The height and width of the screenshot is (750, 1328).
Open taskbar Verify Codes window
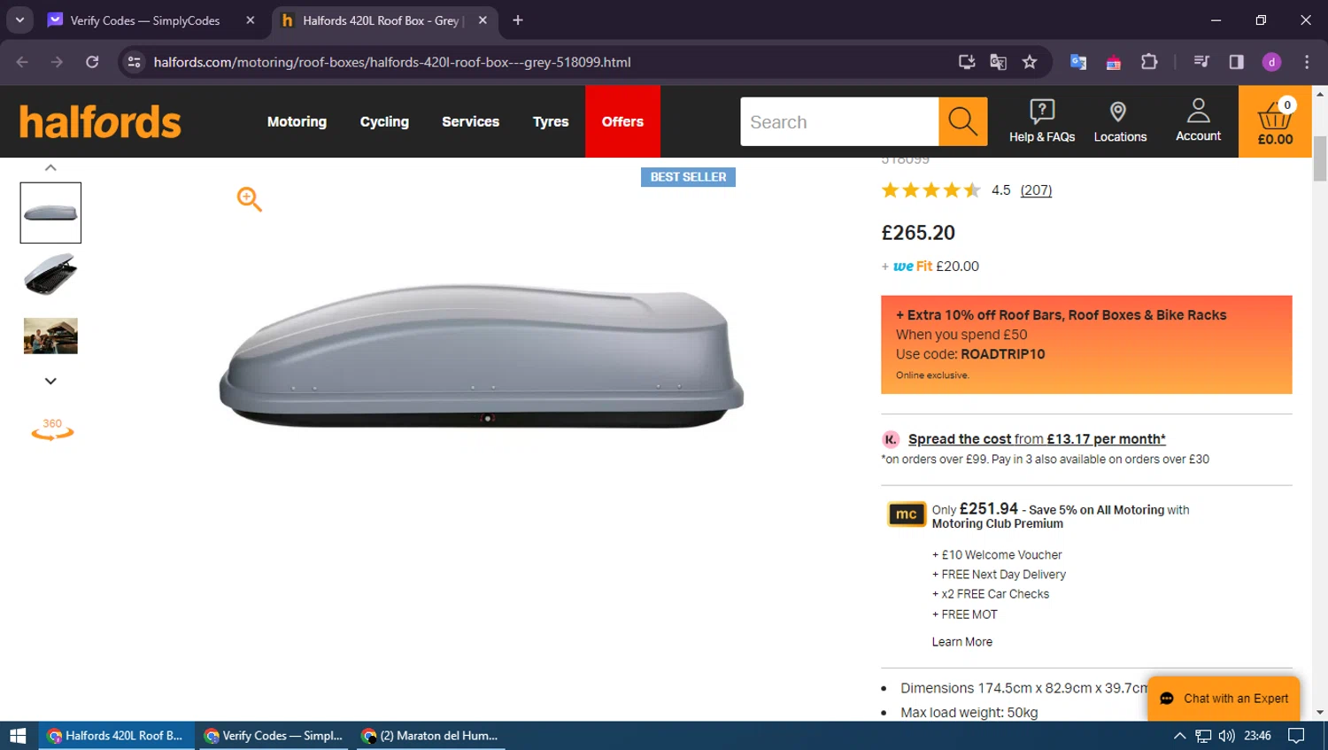point(274,736)
